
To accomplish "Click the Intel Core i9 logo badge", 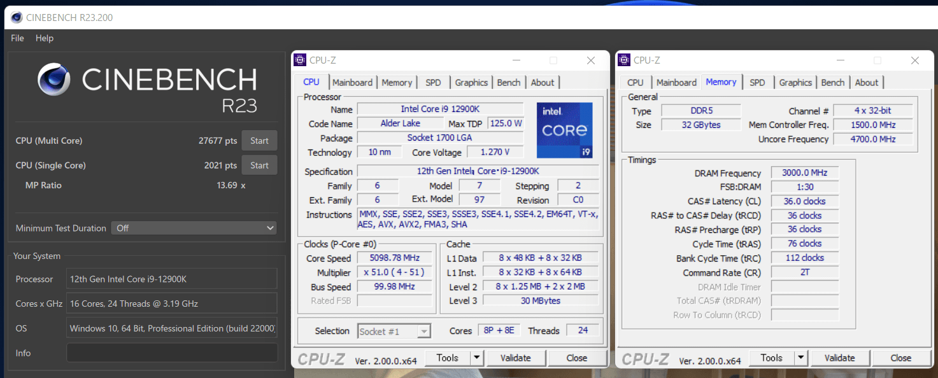I will click(564, 130).
